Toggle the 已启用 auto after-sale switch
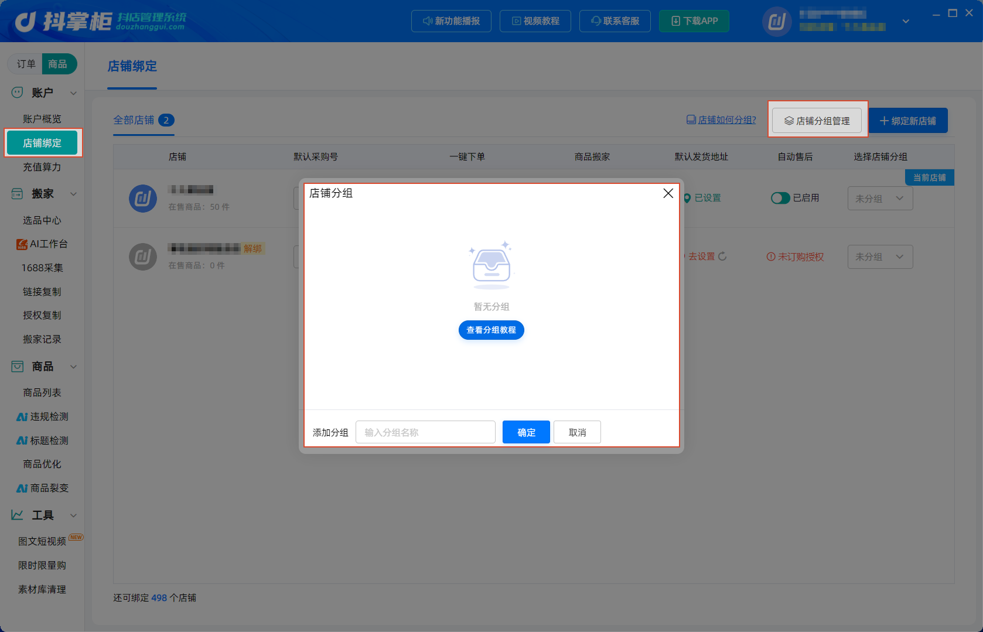 click(780, 198)
